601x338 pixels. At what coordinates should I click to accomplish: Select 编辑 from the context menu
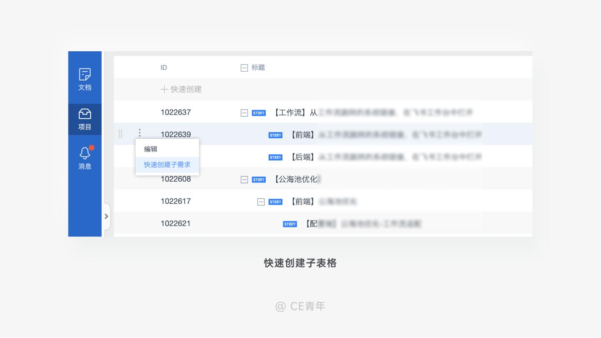150,149
